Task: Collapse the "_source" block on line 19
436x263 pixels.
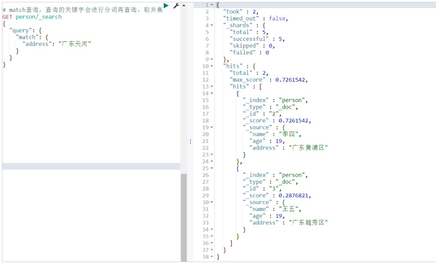Action: coord(212,127)
